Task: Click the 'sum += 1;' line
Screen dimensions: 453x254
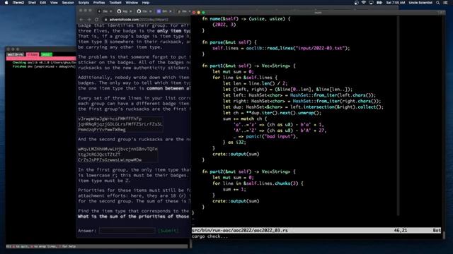Action: coord(234,189)
